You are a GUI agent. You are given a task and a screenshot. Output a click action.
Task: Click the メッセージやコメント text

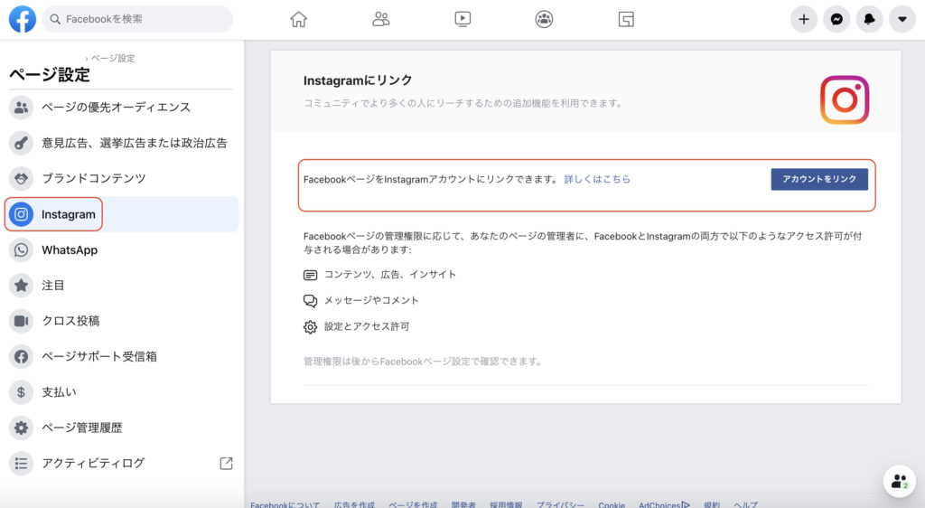[x=371, y=300]
